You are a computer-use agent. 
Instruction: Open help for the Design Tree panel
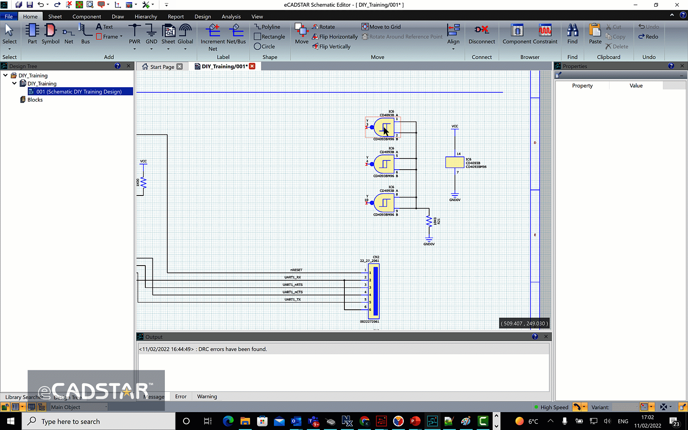point(117,66)
